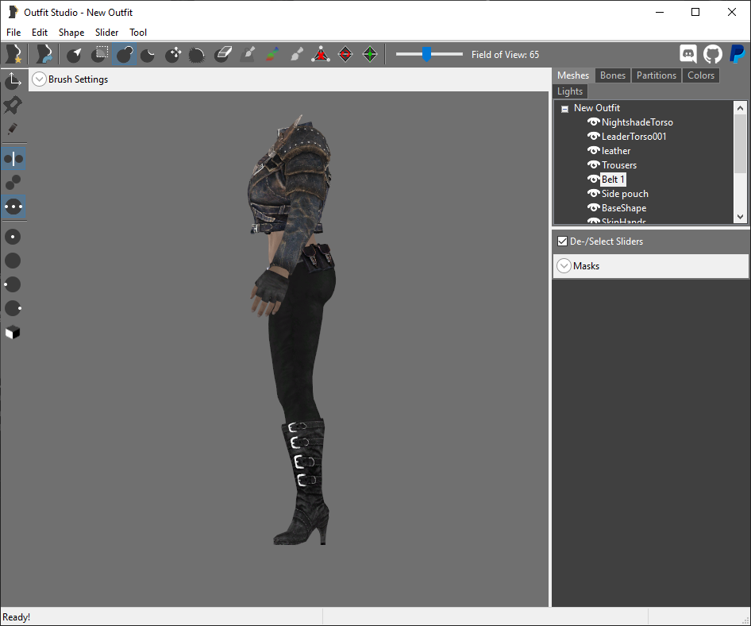This screenshot has width=751, height=626.
Task: Open the GitHub link icon
Action: tap(713, 54)
